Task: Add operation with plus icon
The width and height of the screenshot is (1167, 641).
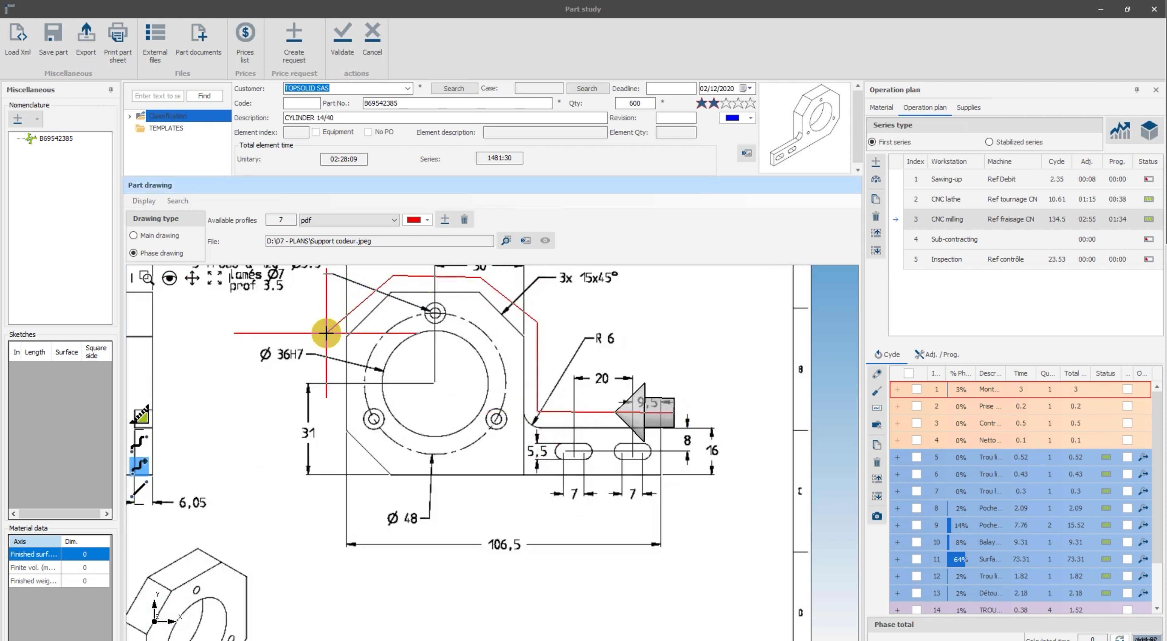Action: click(876, 162)
